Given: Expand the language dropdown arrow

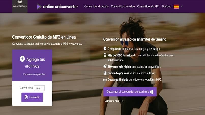Looking at the screenshot, I should [x=182, y=6].
